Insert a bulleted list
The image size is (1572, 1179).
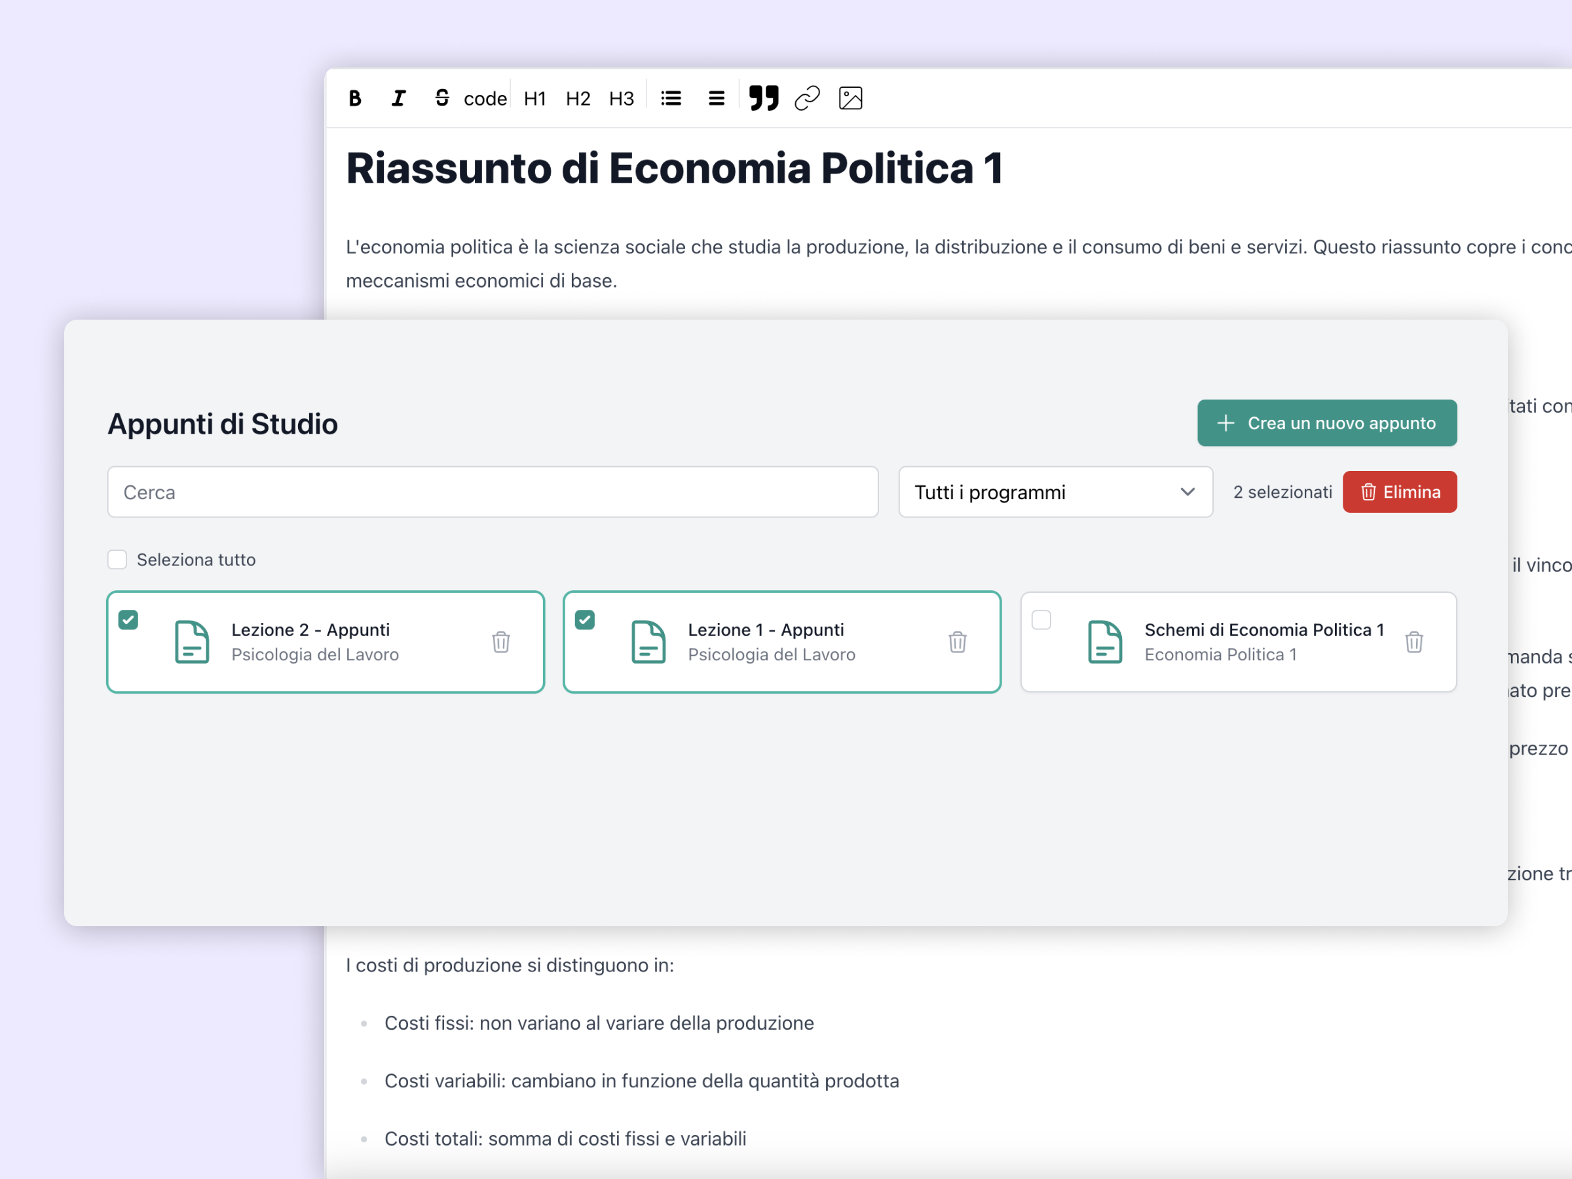[671, 98]
